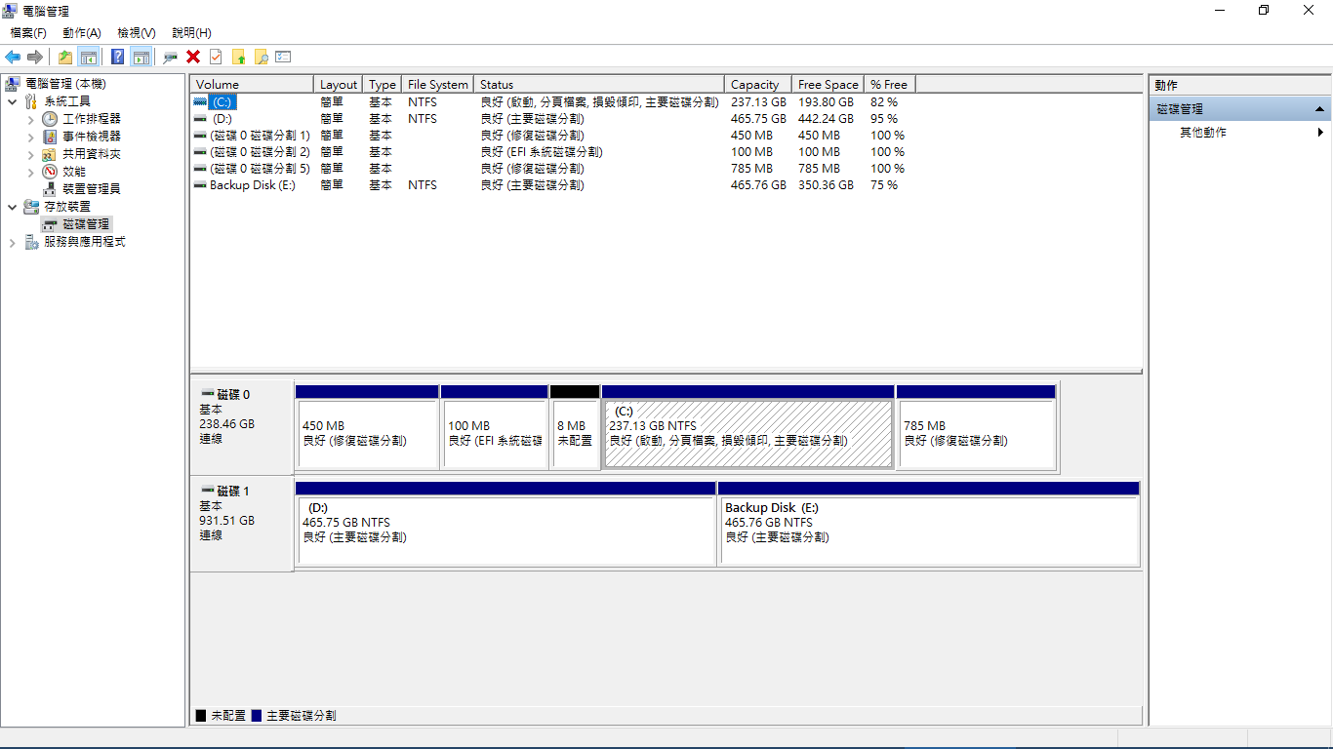Open the 檢視(V) menu

(137, 33)
